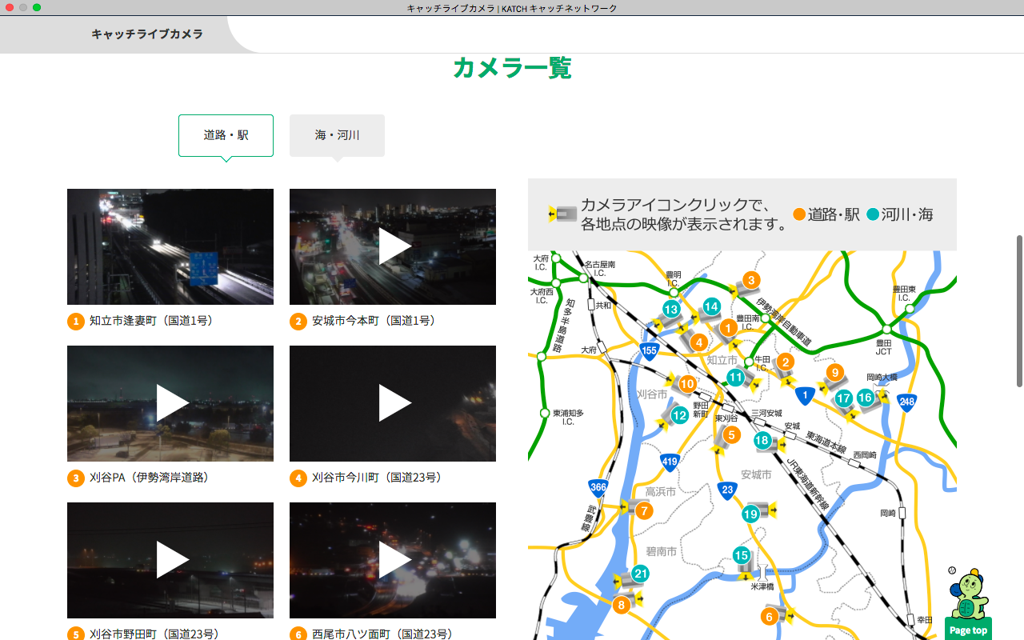The image size is (1024, 640).
Task: Click the キャッチライブカメラ header title
Action: [x=147, y=34]
